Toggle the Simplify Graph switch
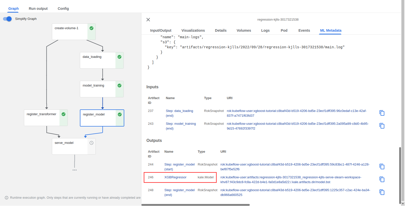Image resolution: width=405 pixels, height=206 pixels. [7, 19]
